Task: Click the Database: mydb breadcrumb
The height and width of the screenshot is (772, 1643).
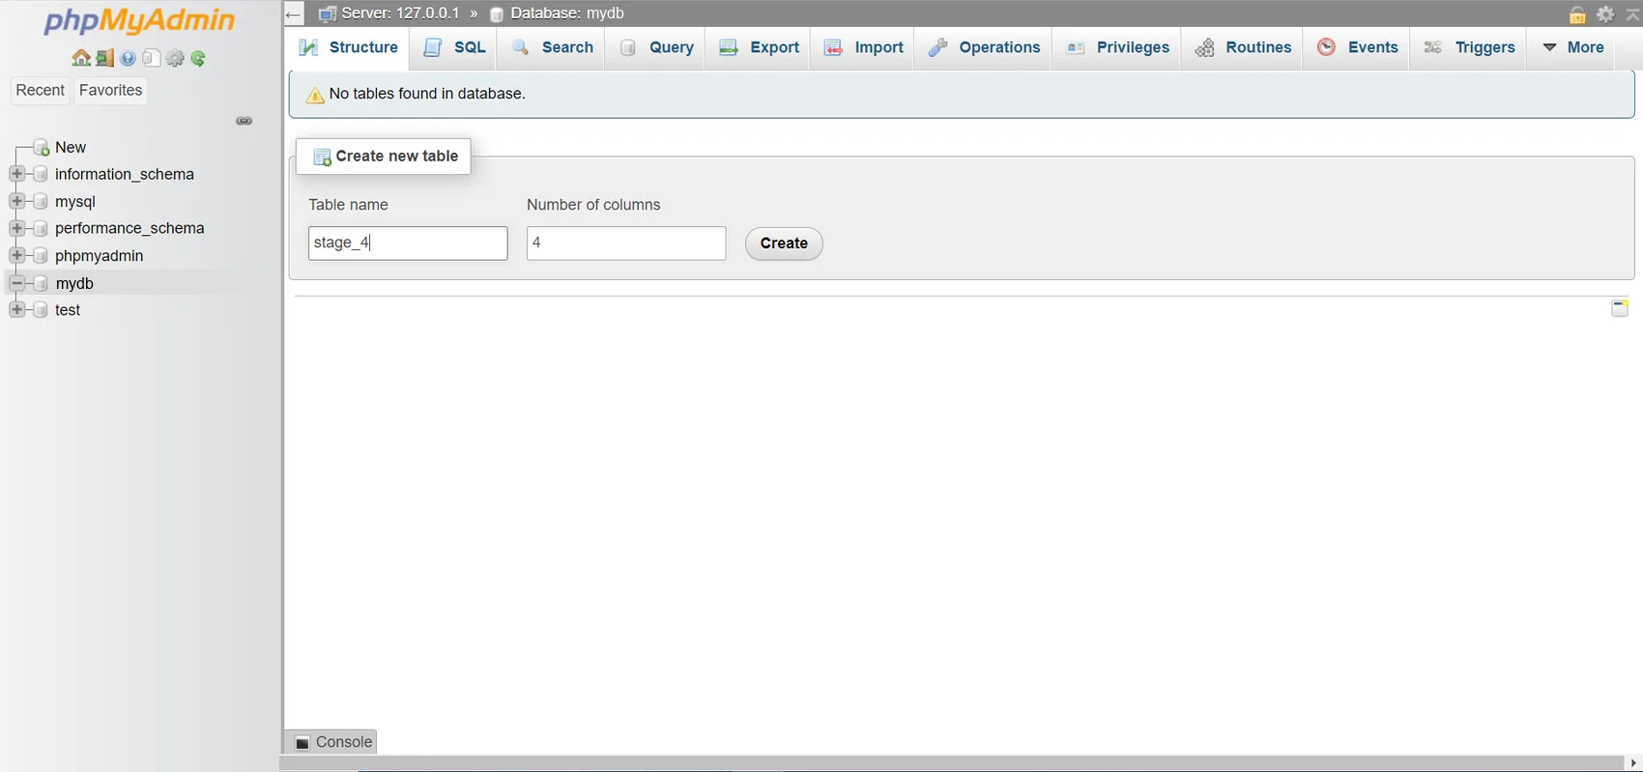Action: click(566, 14)
